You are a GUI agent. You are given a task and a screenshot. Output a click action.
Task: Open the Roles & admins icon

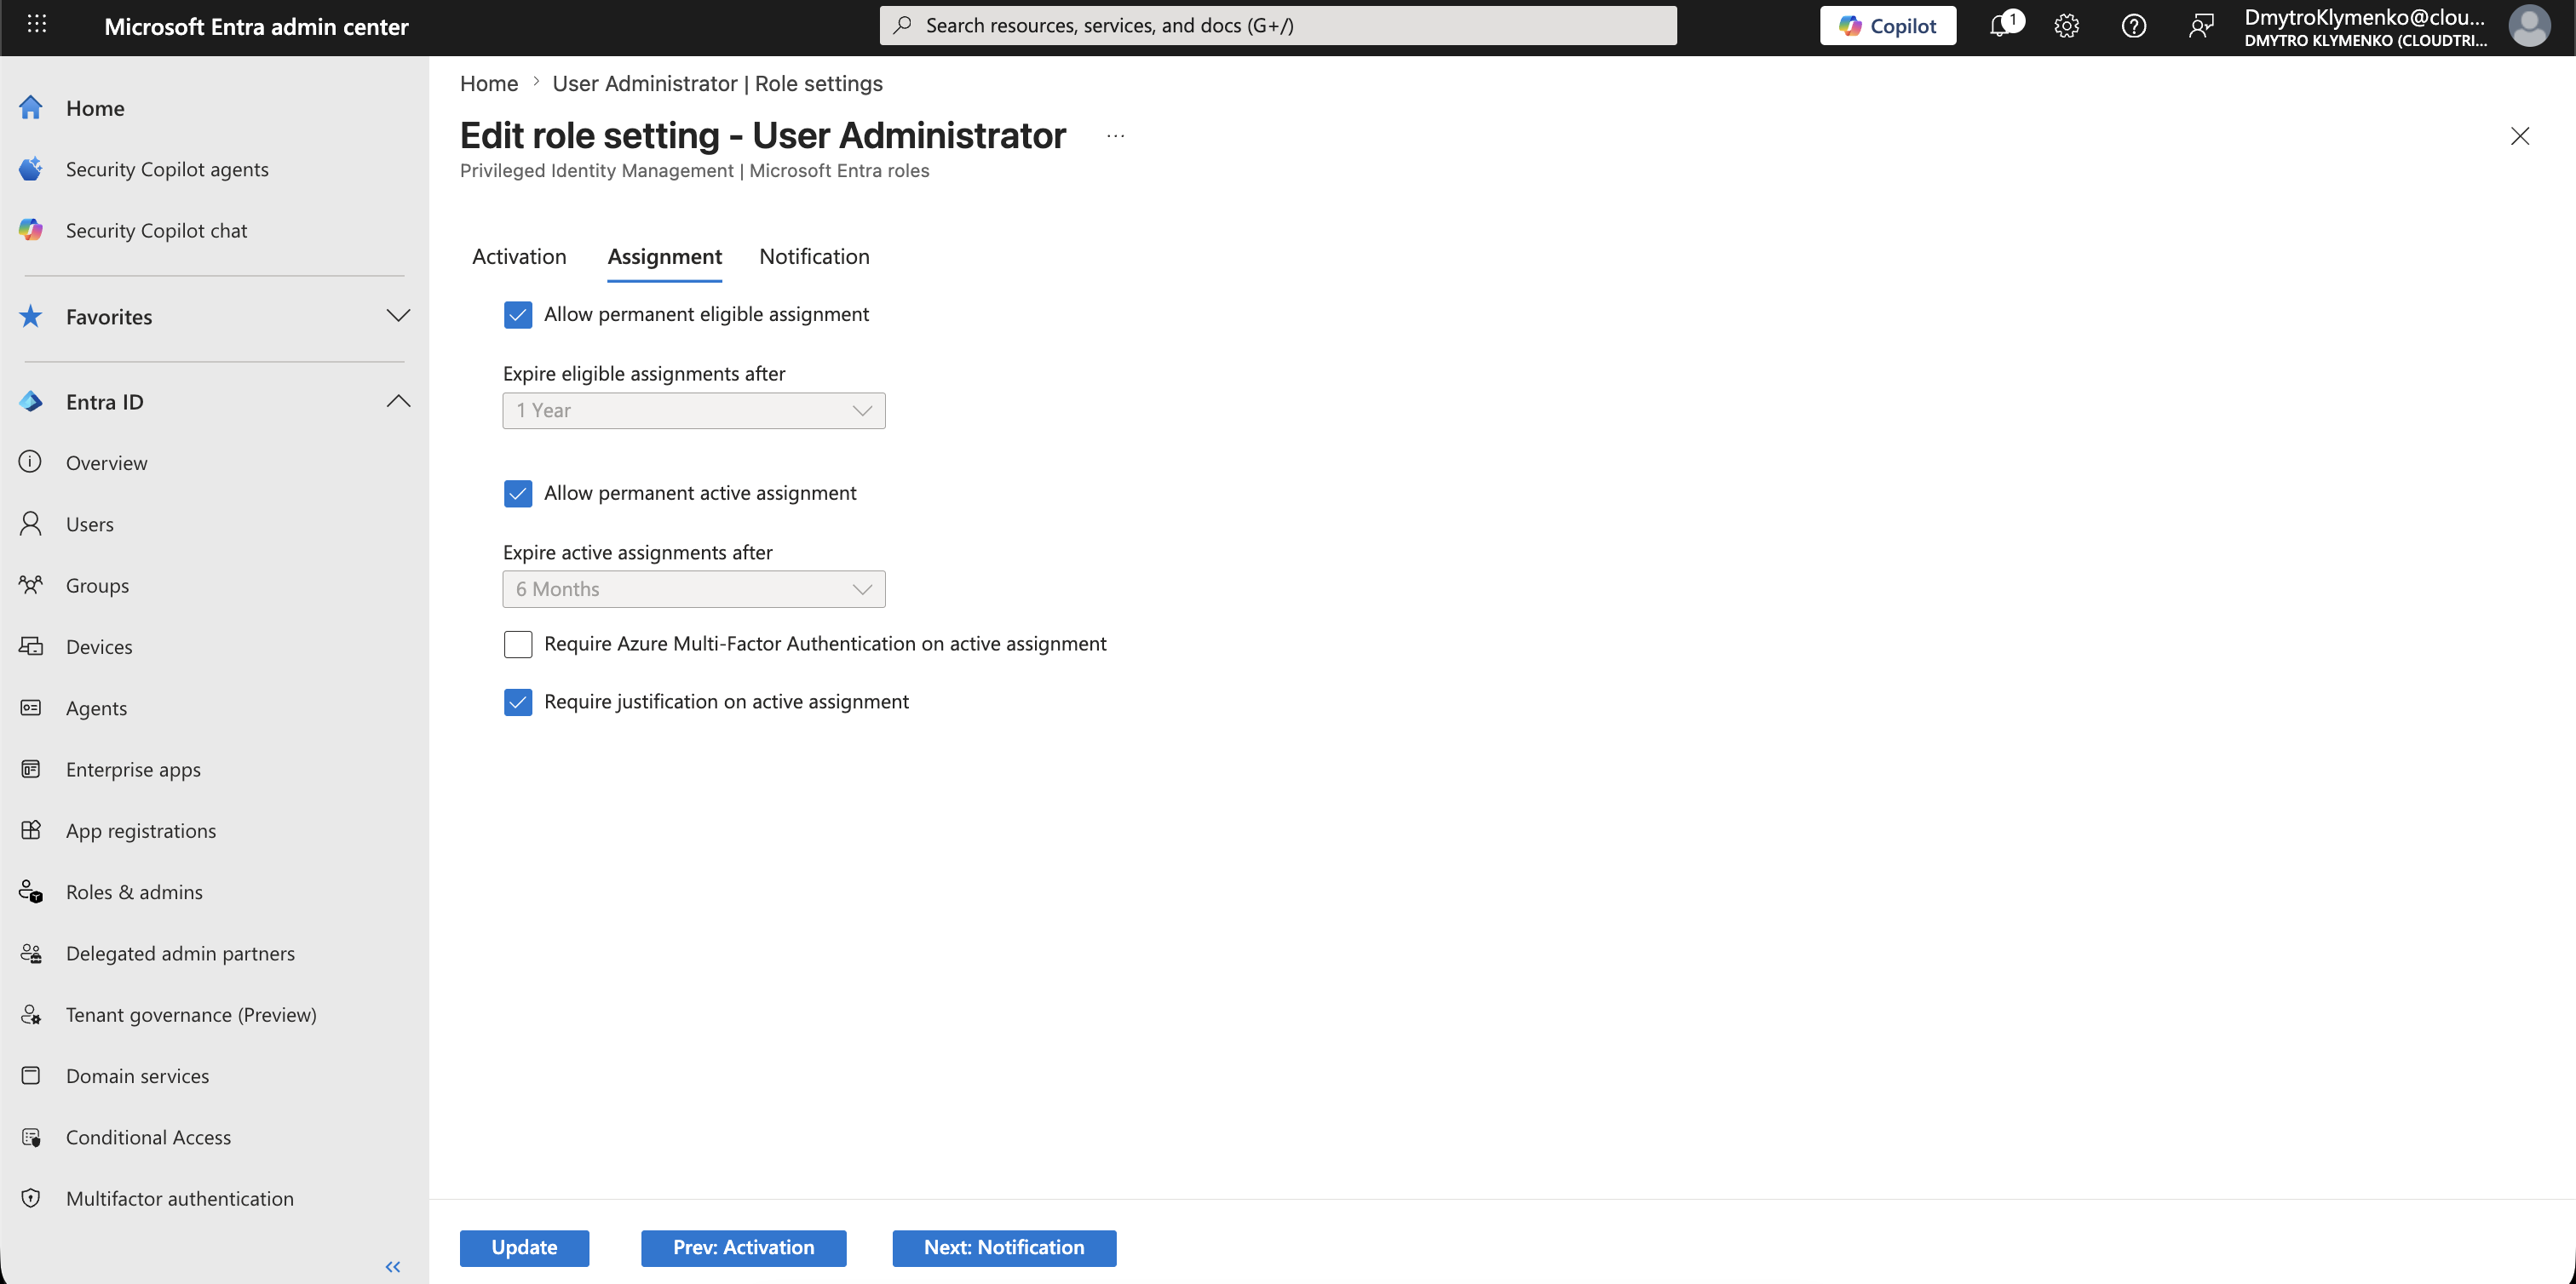click(31, 891)
